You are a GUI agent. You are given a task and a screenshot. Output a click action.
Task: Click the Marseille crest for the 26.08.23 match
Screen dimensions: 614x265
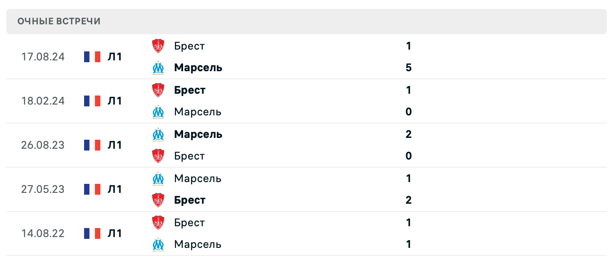[x=158, y=134]
